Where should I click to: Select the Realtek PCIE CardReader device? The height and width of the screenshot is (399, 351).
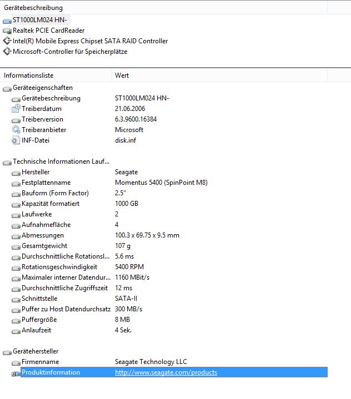(49, 31)
